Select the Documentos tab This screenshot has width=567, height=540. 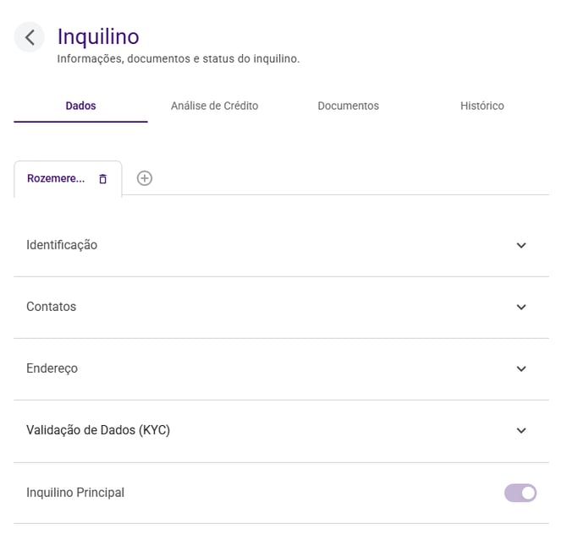click(x=348, y=106)
